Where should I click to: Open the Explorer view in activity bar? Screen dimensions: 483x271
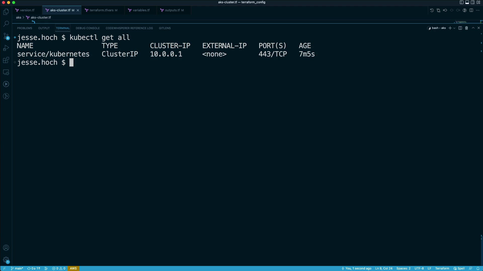6,12
